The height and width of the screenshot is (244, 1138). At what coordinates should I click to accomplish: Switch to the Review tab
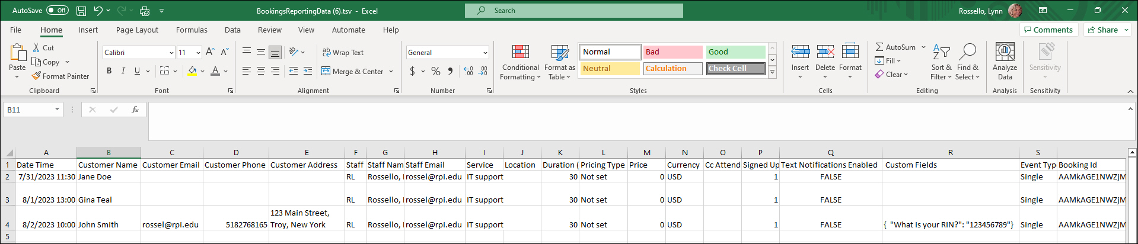coord(270,30)
